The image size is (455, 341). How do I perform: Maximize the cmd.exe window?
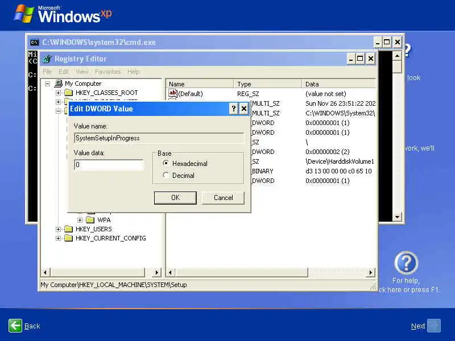click(387, 42)
